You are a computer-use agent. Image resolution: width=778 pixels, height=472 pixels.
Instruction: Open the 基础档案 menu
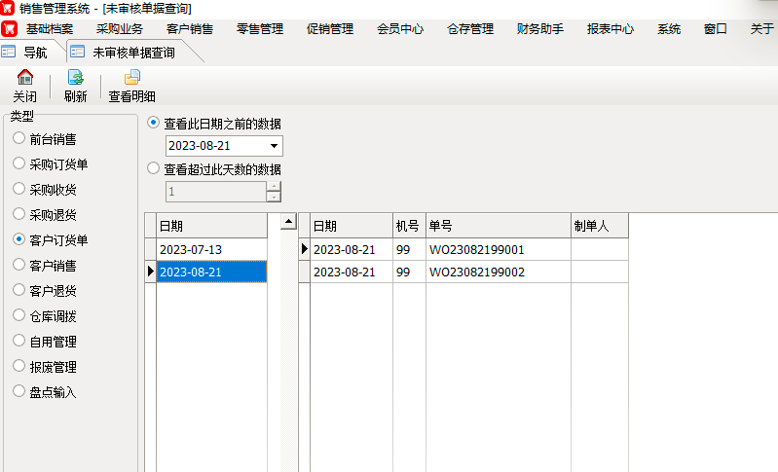point(50,29)
